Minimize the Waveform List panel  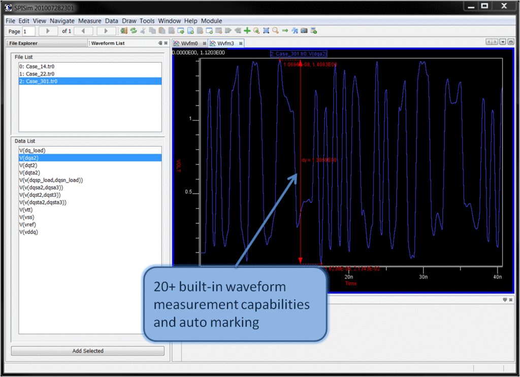click(160, 44)
